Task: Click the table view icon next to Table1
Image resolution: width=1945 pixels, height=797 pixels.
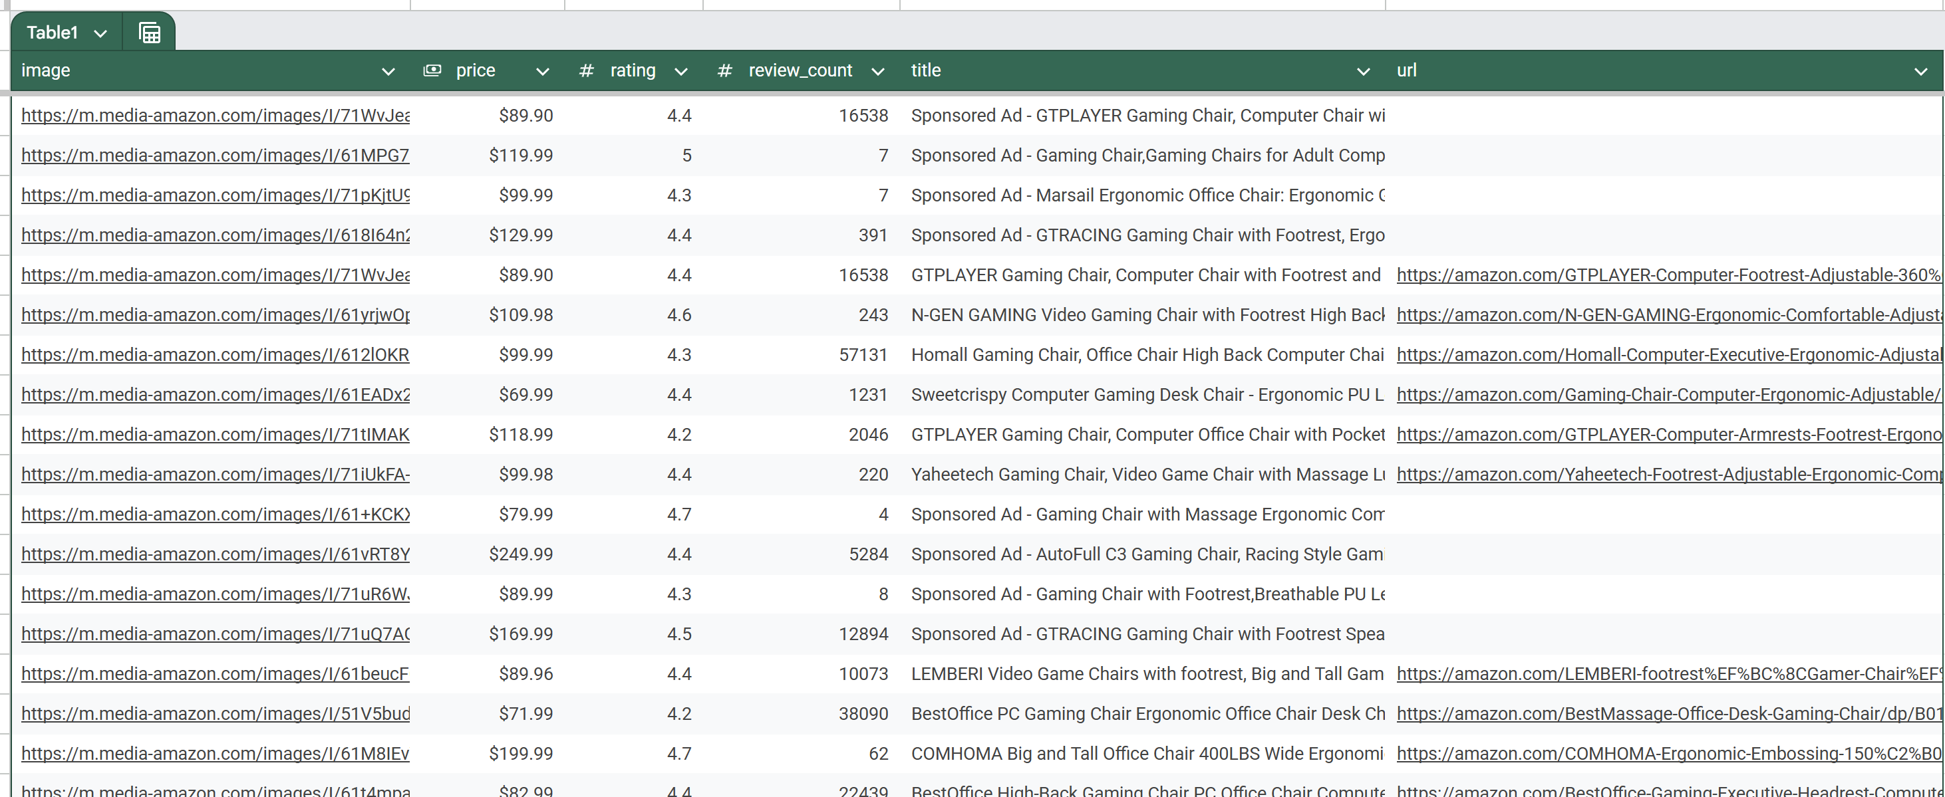Action: tap(150, 33)
